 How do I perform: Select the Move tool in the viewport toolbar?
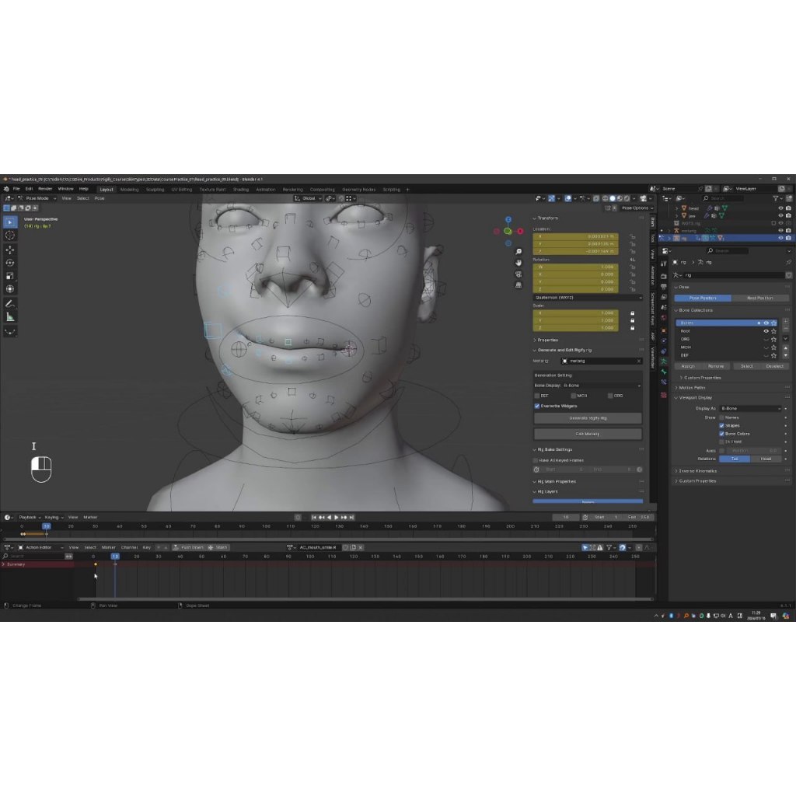pyautogui.click(x=10, y=250)
